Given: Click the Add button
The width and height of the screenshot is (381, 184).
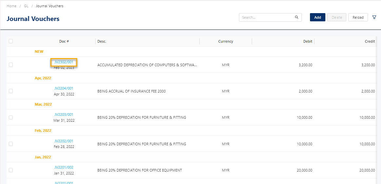Looking at the screenshot, I should (x=317, y=17).
